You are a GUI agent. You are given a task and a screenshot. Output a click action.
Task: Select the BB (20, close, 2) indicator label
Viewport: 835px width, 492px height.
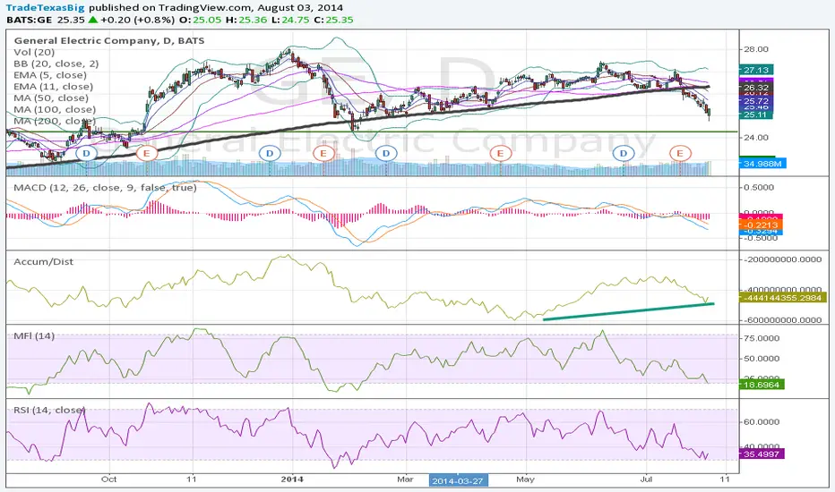tap(56, 64)
